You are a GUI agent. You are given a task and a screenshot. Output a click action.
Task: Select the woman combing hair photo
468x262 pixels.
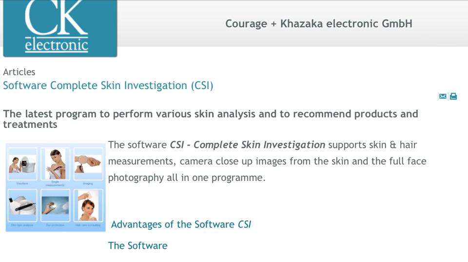click(88, 205)
